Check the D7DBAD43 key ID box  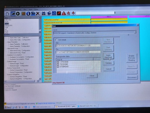click(x=58, y=67)
